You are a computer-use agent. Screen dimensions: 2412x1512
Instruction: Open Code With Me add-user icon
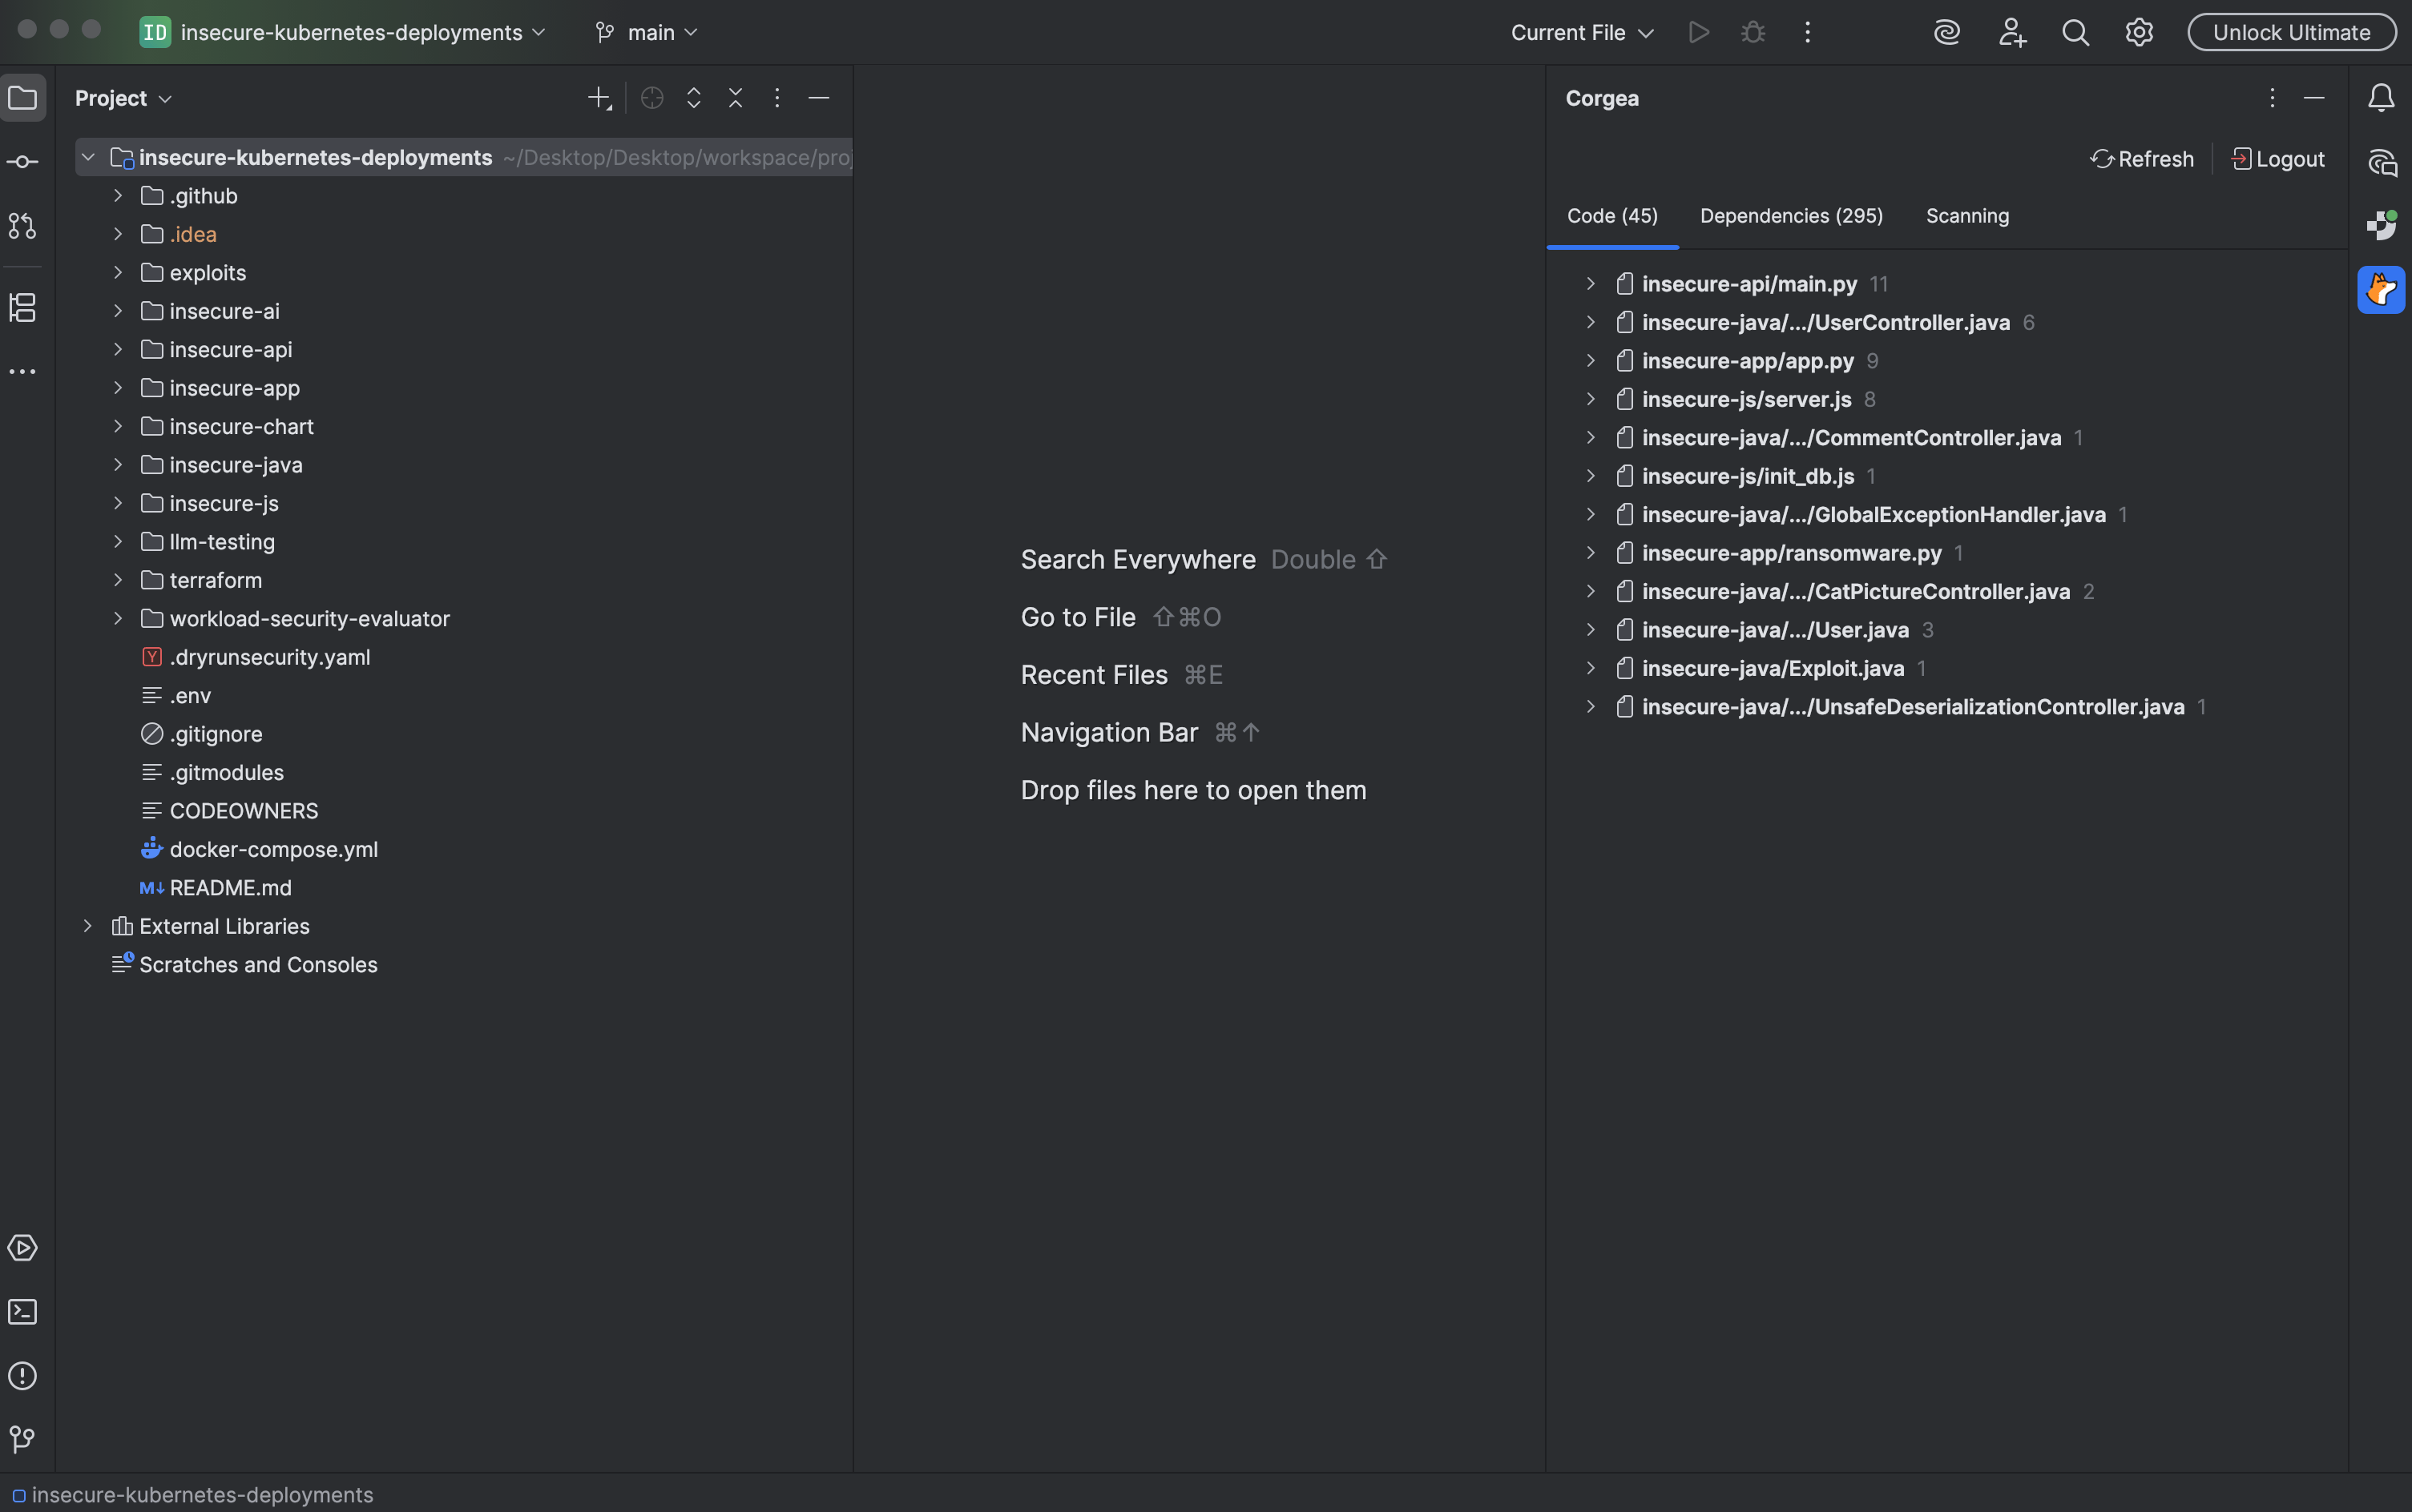[x=2012, y=33]
